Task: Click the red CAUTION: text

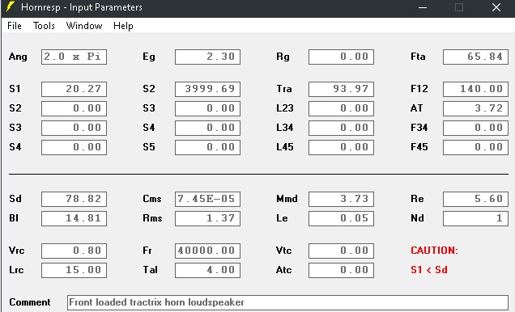Action: tap(434, 251)
